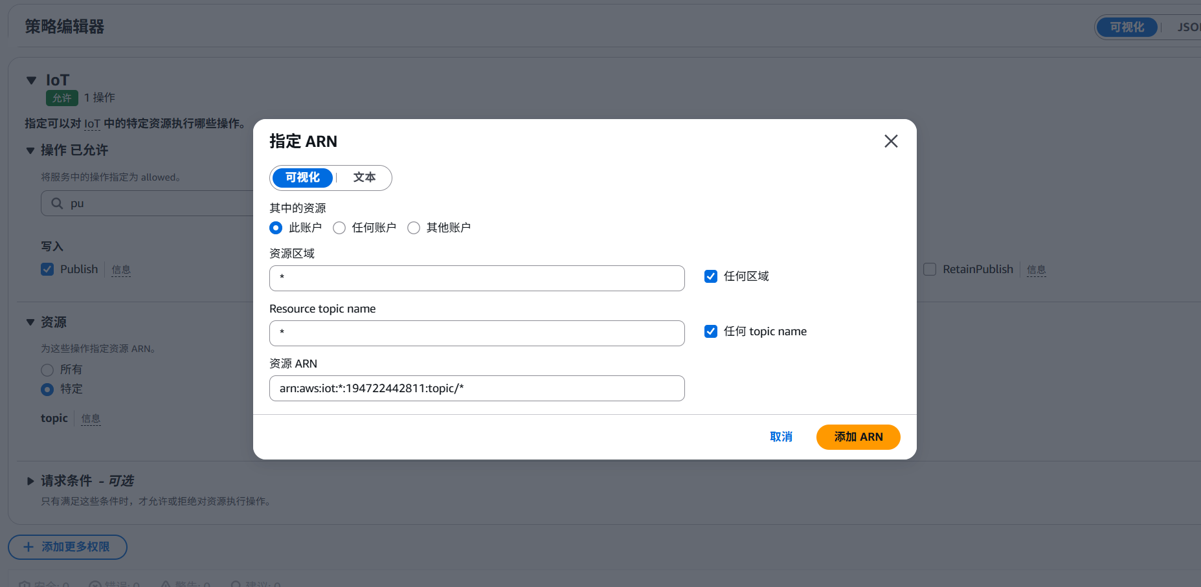Select the 可视化 tab in ARN dialog
The width and height of the screenshot is (1201, 587).
click(302, 177)
